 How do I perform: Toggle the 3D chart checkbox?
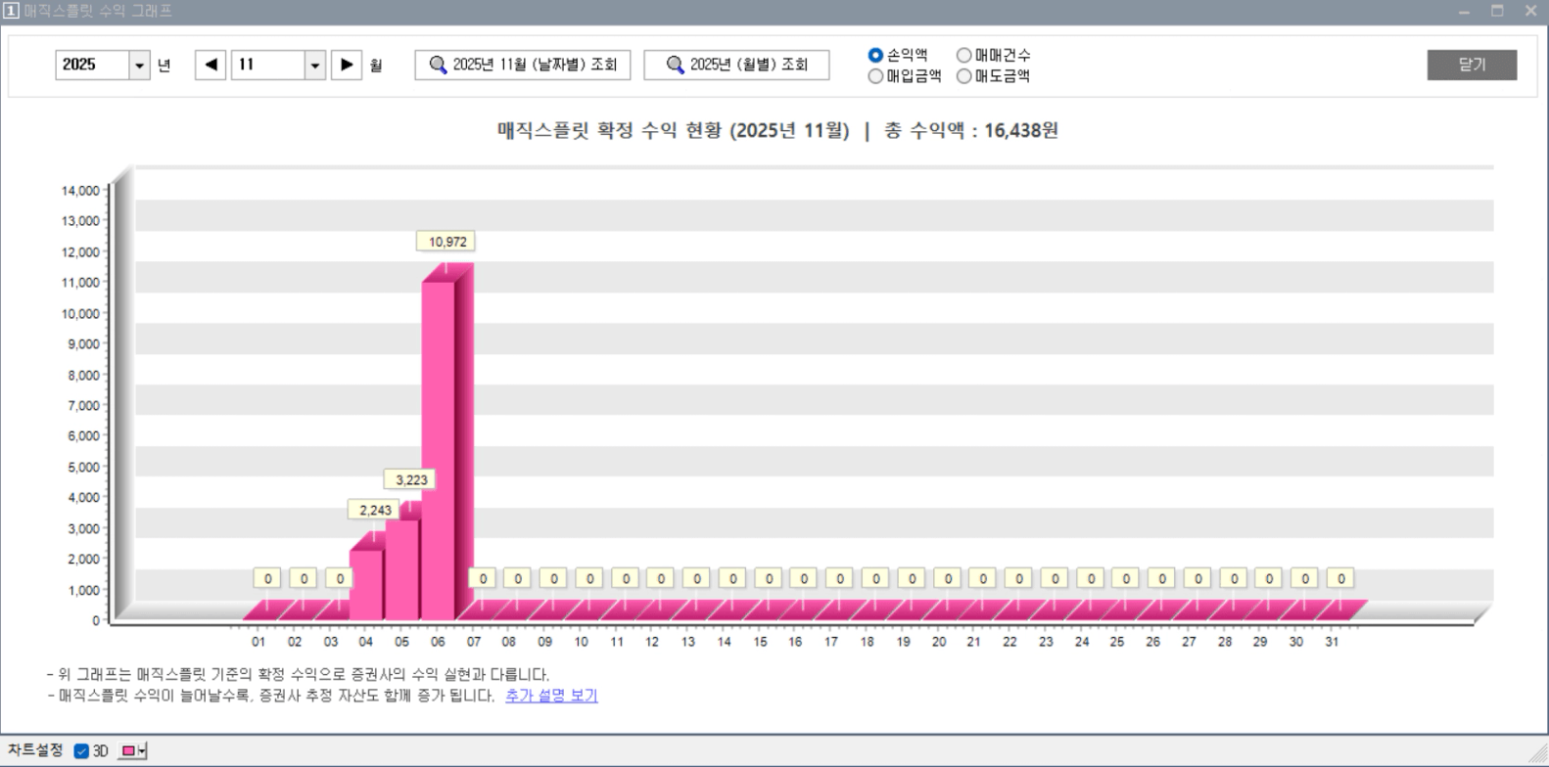[x=82, y=751]
